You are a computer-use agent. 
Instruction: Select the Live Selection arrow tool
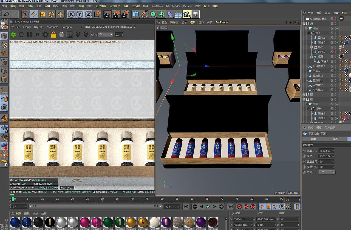pos(25,14)
